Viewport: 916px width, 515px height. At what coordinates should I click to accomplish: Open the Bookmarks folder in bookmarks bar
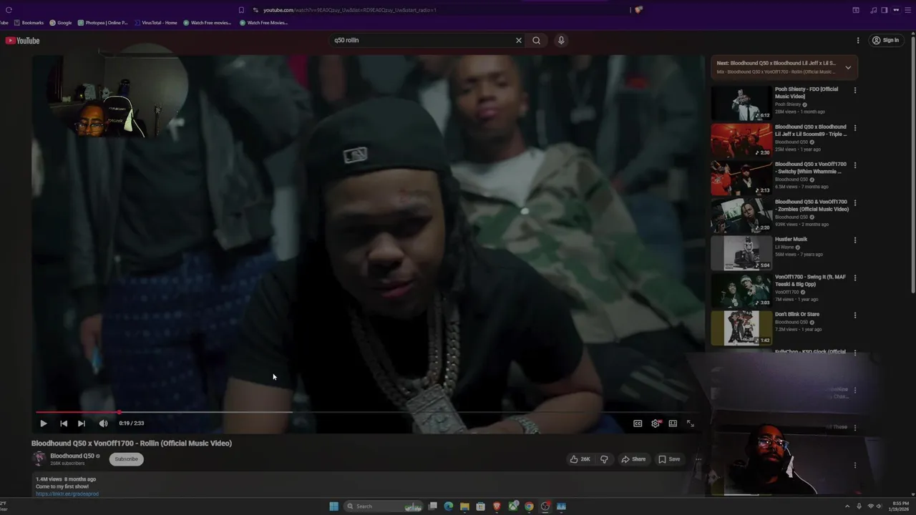(29, 23)
